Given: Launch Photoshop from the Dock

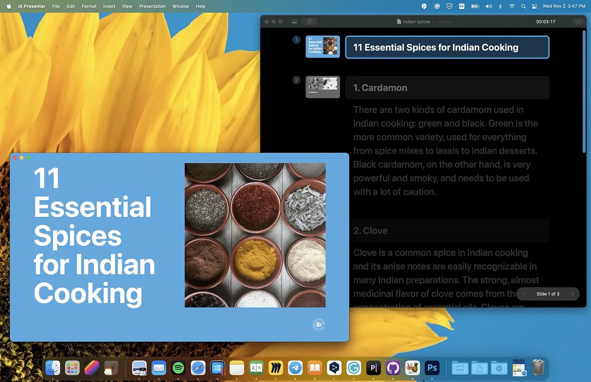Looking at the screenshot, I should pos(432,368).
